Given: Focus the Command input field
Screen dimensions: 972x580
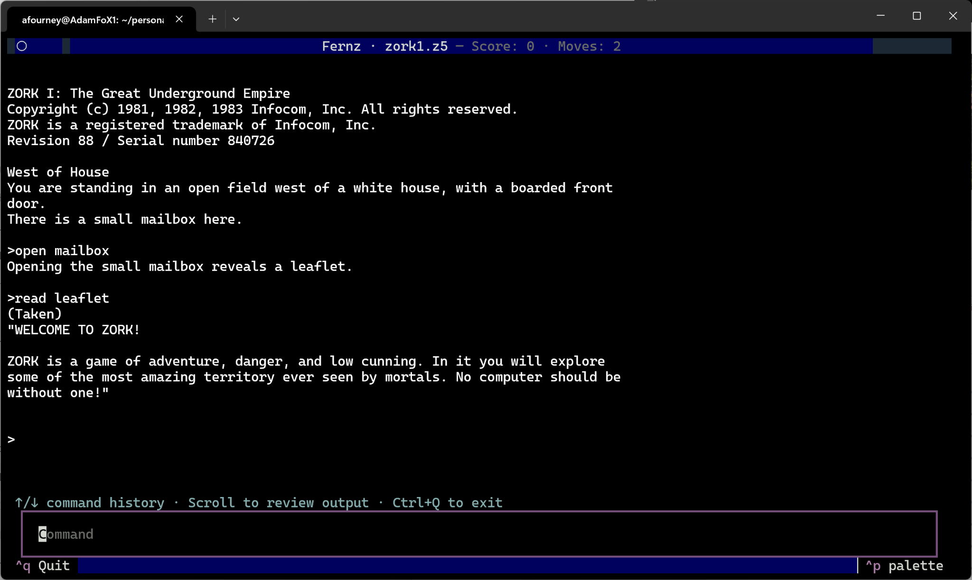Looking at the screenshot, I should [479, 534].
